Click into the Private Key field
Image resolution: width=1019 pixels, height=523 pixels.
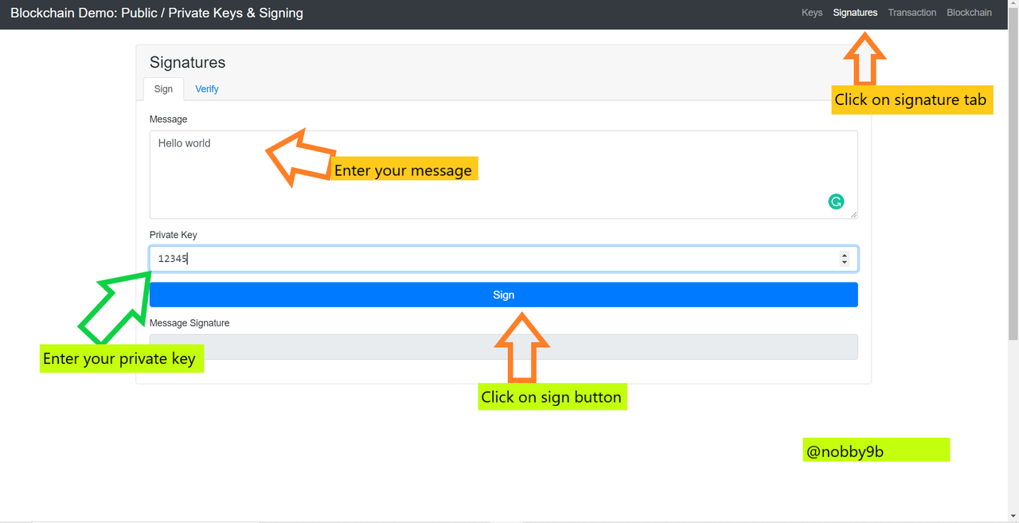click(478, 259)
